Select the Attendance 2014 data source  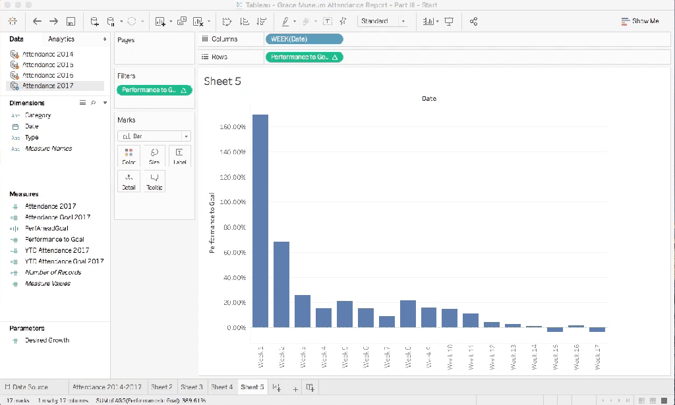click(x=47, y=54)
